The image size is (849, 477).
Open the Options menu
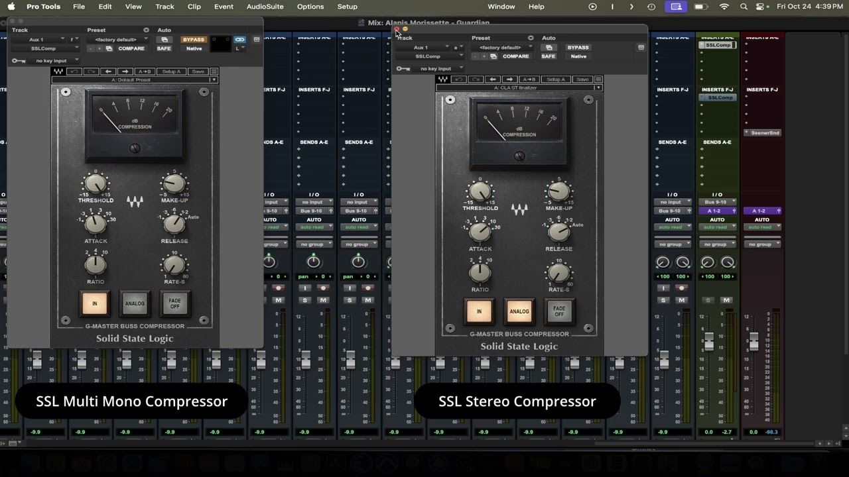pos(310,7)
